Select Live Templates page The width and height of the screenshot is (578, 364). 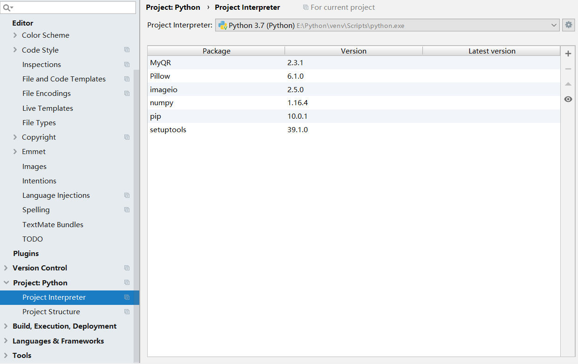click(48, 108)
